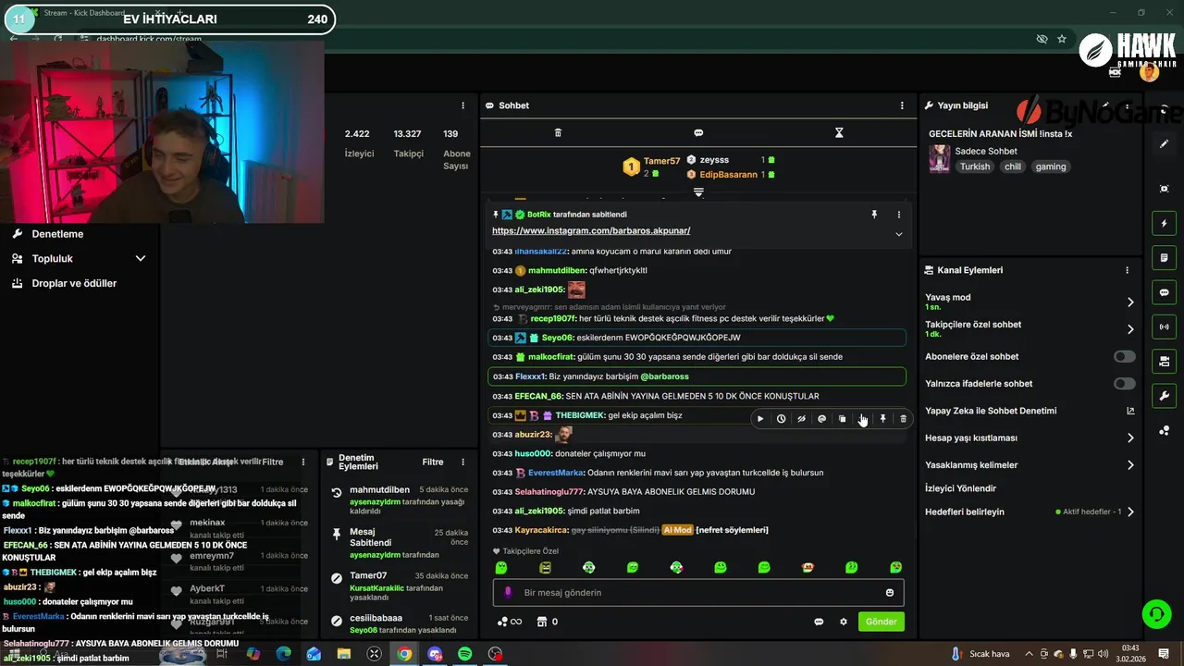Click delete trash icon in message toolbar

(x=904, y=419)
